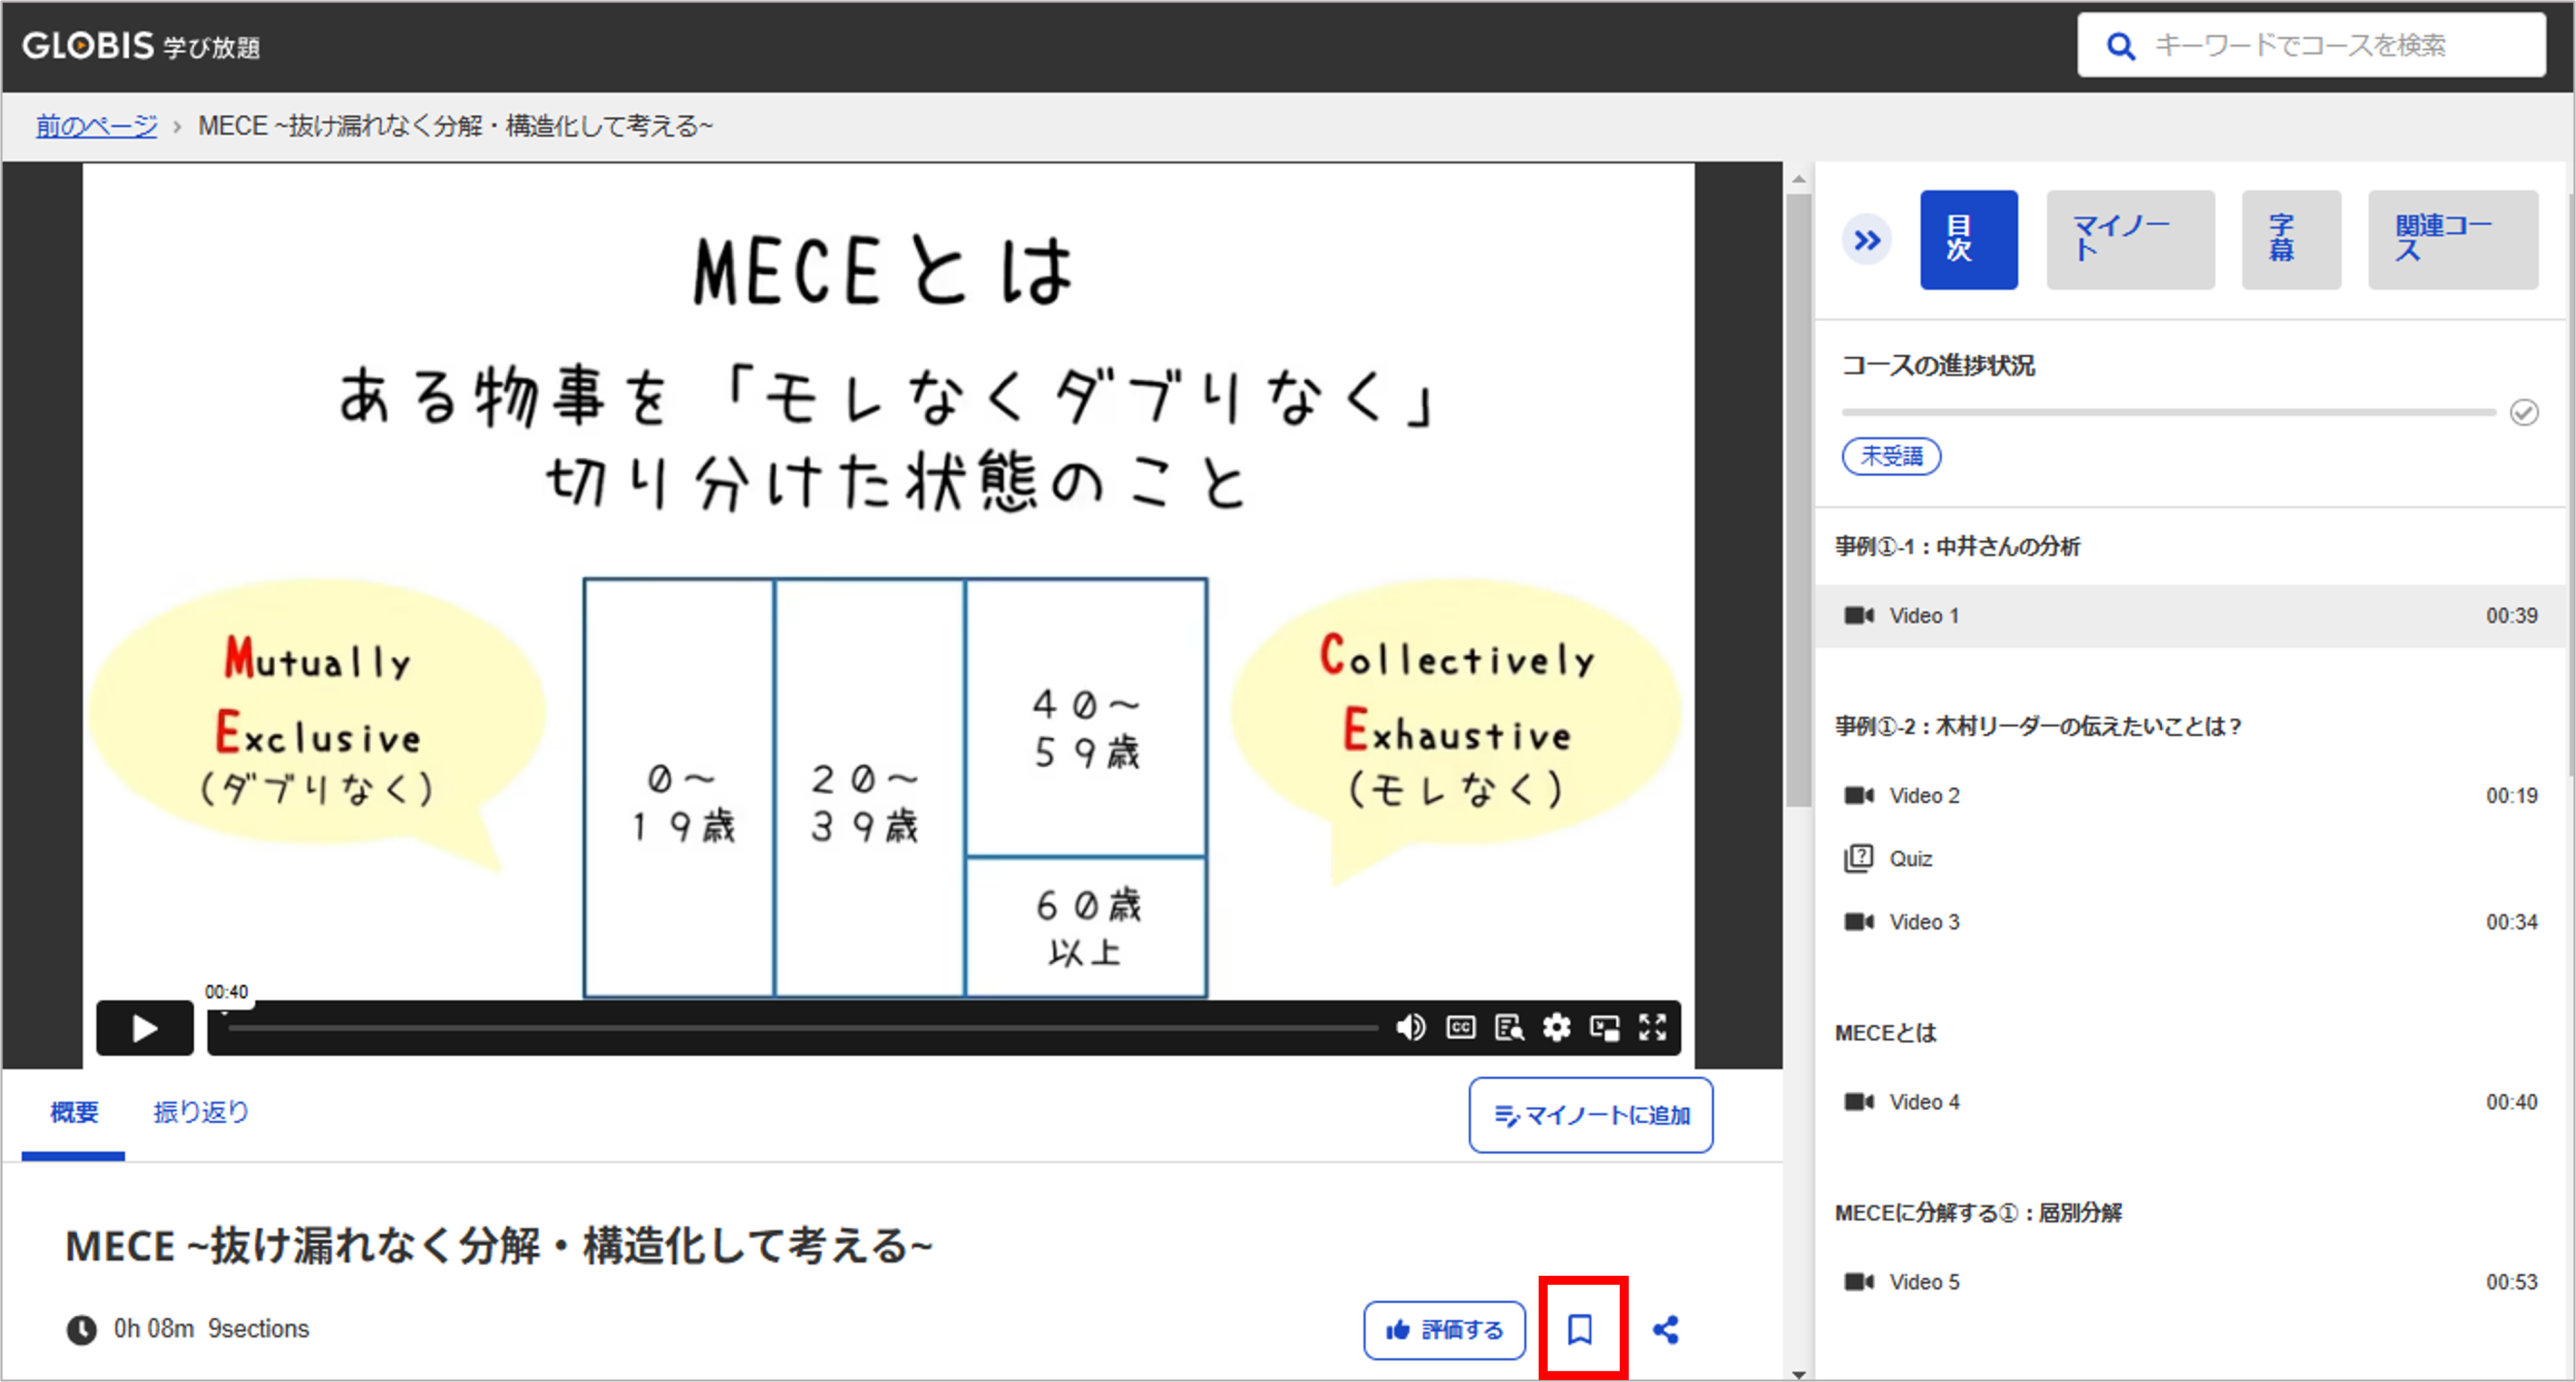Mute the video volume speaker icon

tap(1410, 1028)
